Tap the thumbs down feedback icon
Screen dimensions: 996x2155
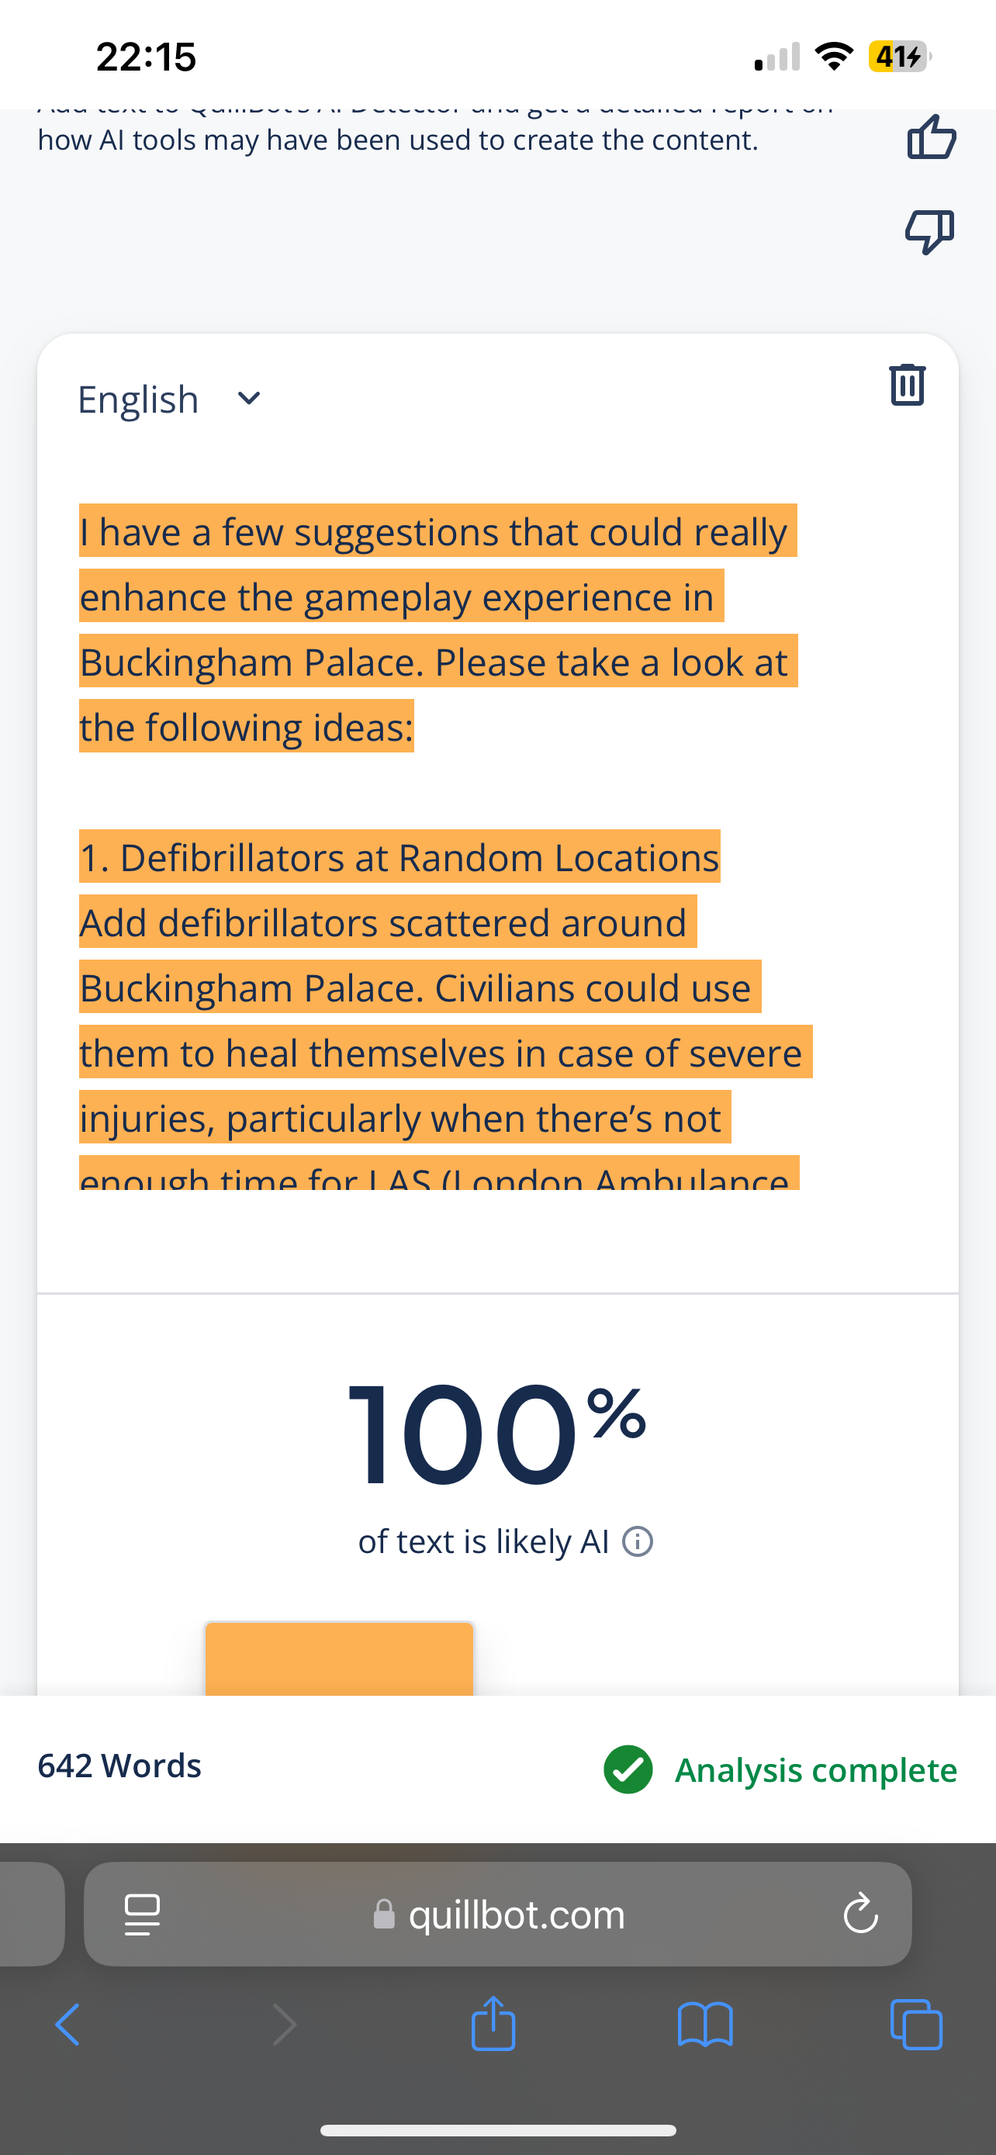click(930, 231)
